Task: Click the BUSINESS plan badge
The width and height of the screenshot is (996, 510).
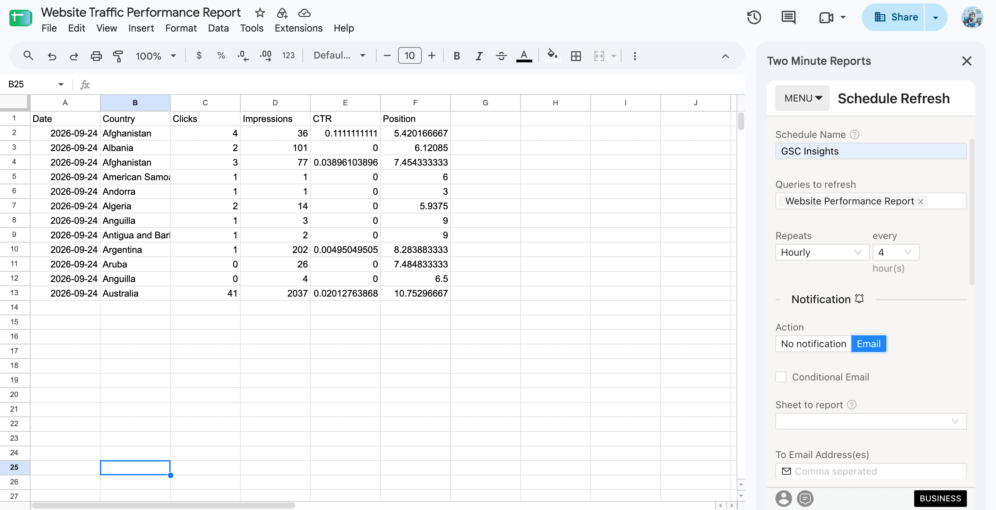Action: tap(940, 499)
